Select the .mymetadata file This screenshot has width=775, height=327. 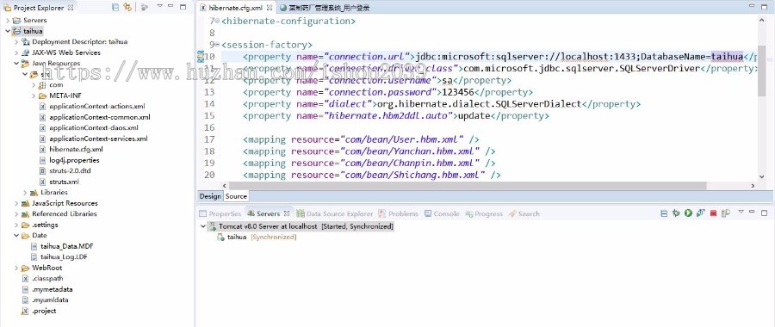[47, 289]
